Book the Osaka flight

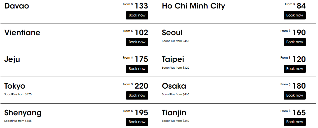coord(294,95)
